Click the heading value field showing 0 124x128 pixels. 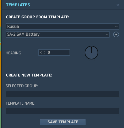click(x=54, y=52)
